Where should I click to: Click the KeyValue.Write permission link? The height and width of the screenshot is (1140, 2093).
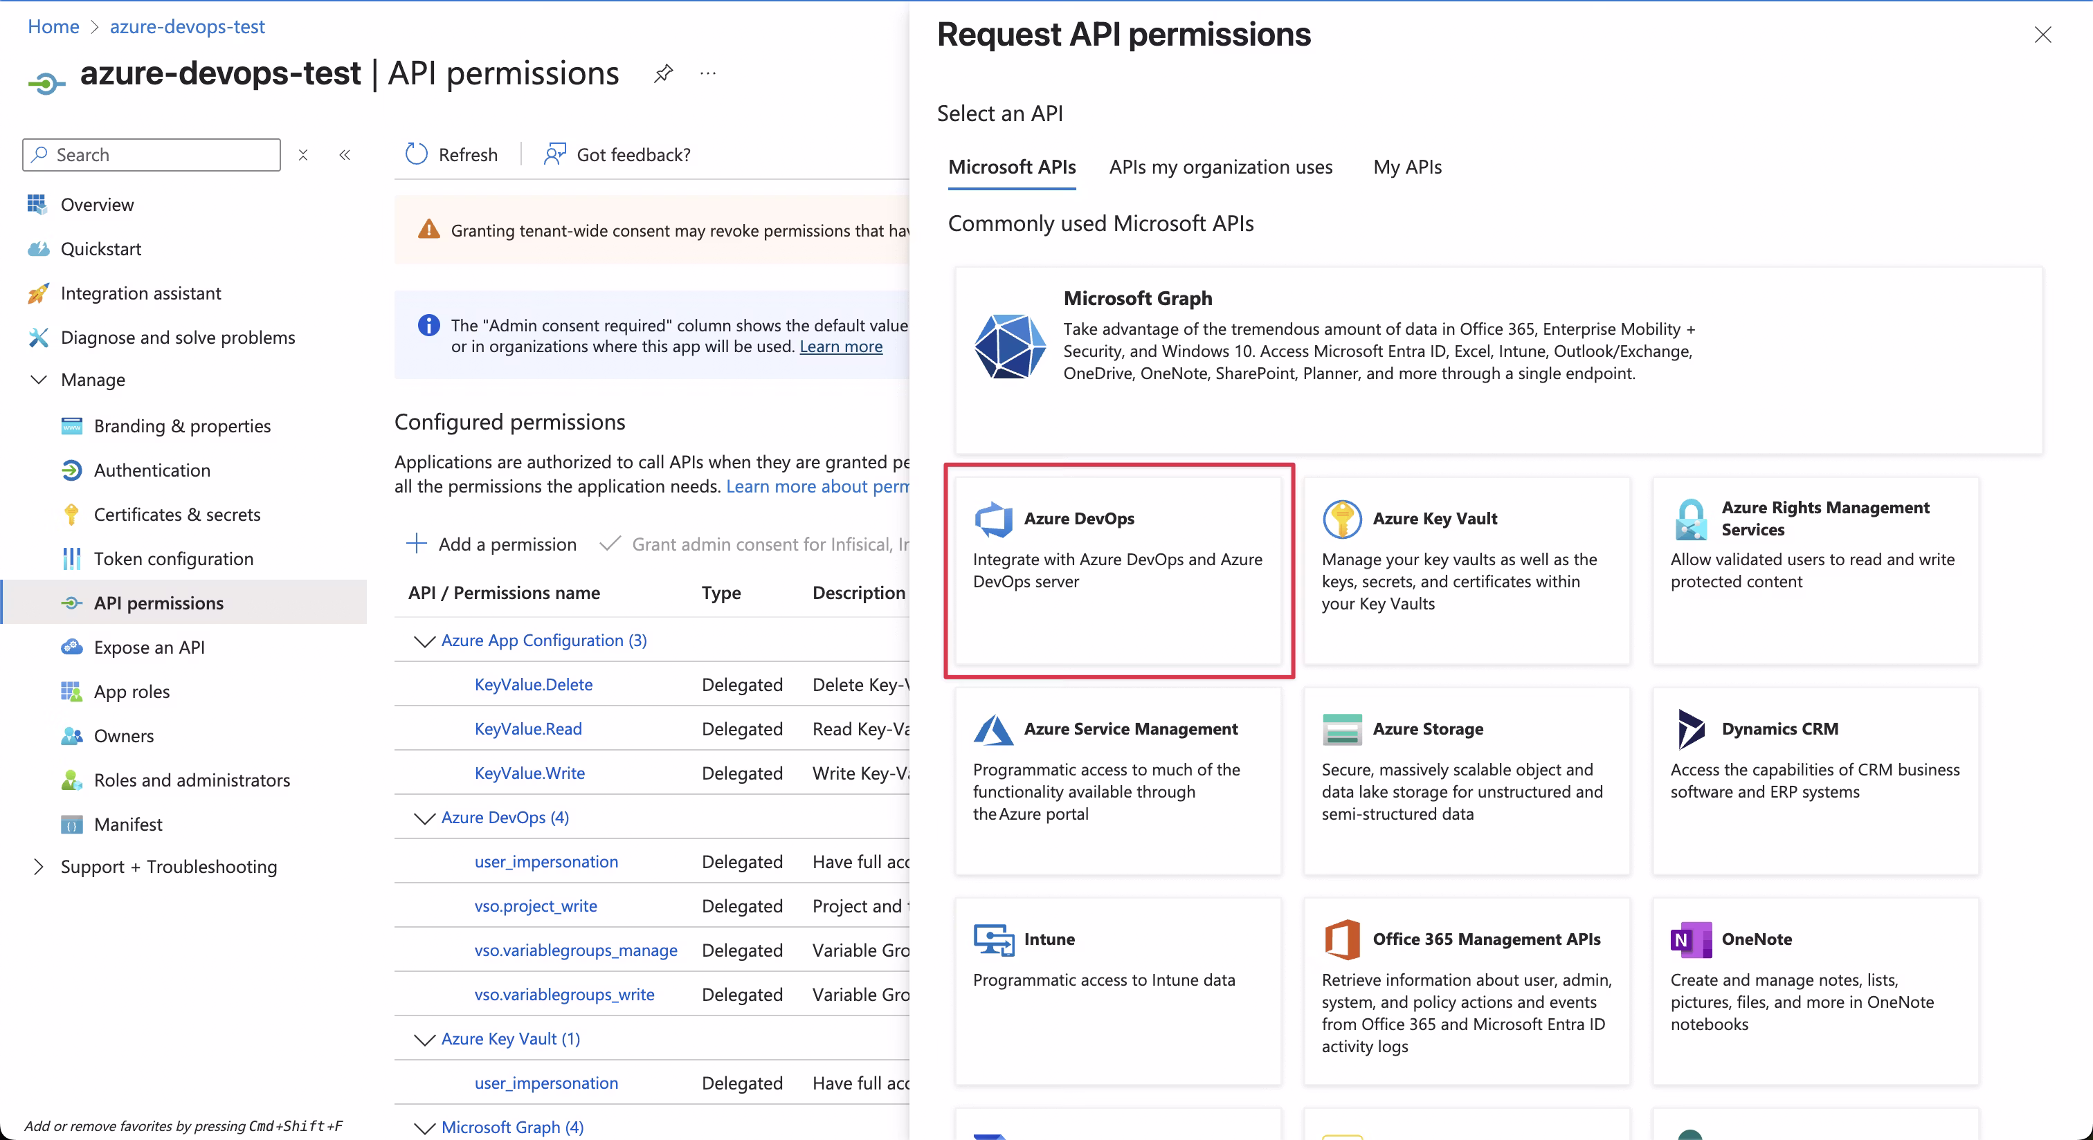coord(529,773)
